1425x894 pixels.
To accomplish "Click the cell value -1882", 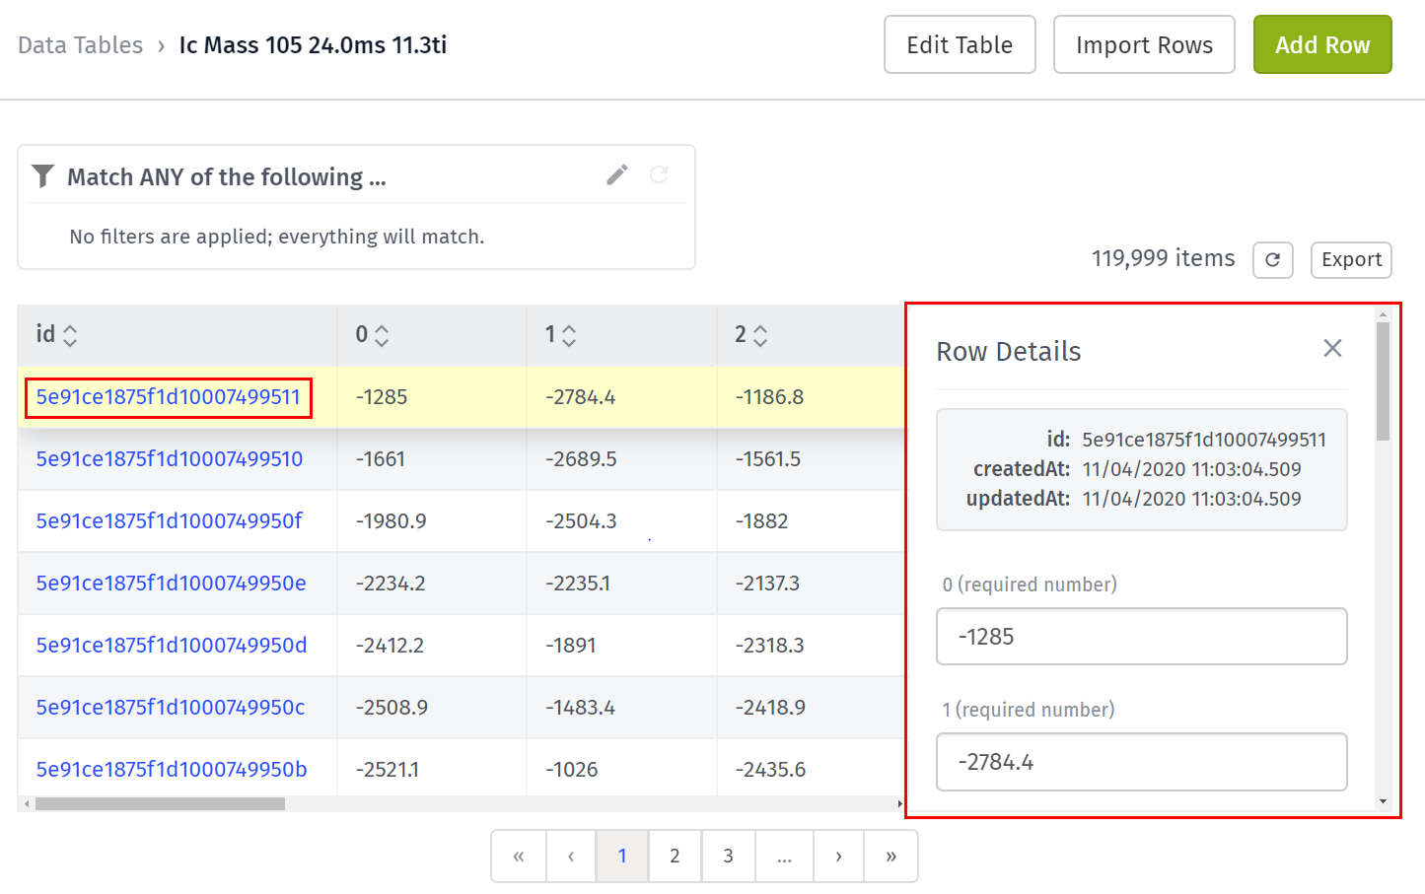I will click(761, 521).
